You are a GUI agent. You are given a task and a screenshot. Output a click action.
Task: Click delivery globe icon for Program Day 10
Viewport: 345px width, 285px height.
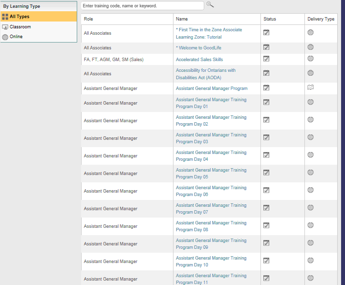310,261
